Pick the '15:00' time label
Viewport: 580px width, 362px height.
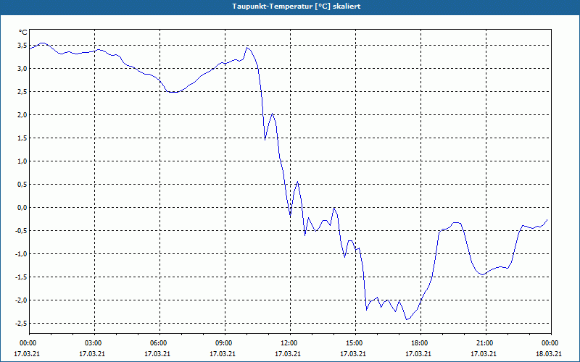pos(354,343)
